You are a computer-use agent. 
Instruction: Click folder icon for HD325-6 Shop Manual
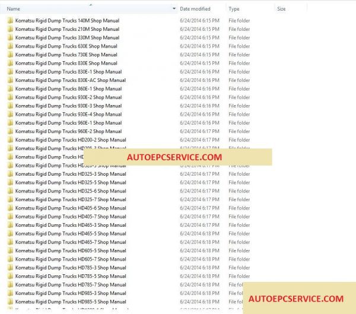pos(10,191)
